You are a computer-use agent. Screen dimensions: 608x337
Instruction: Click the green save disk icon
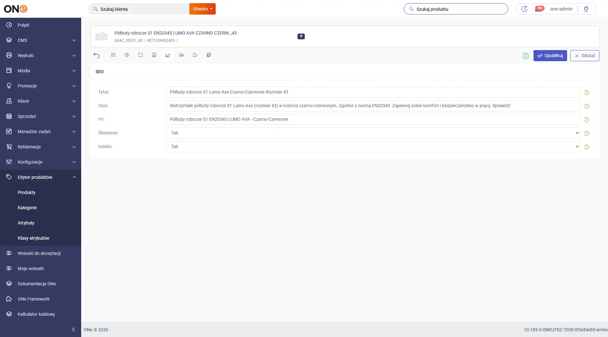[526, 56]
